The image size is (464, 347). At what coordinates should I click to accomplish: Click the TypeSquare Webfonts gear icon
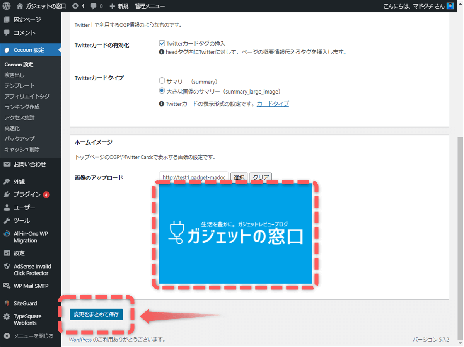[7, 316]
